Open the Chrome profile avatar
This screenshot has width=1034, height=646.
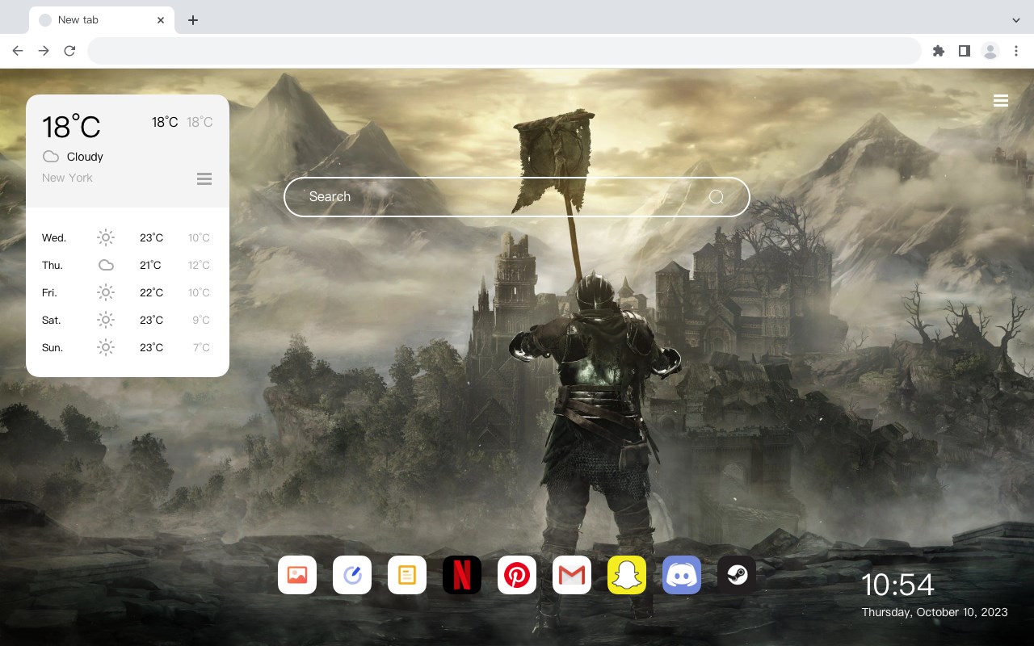990,51
